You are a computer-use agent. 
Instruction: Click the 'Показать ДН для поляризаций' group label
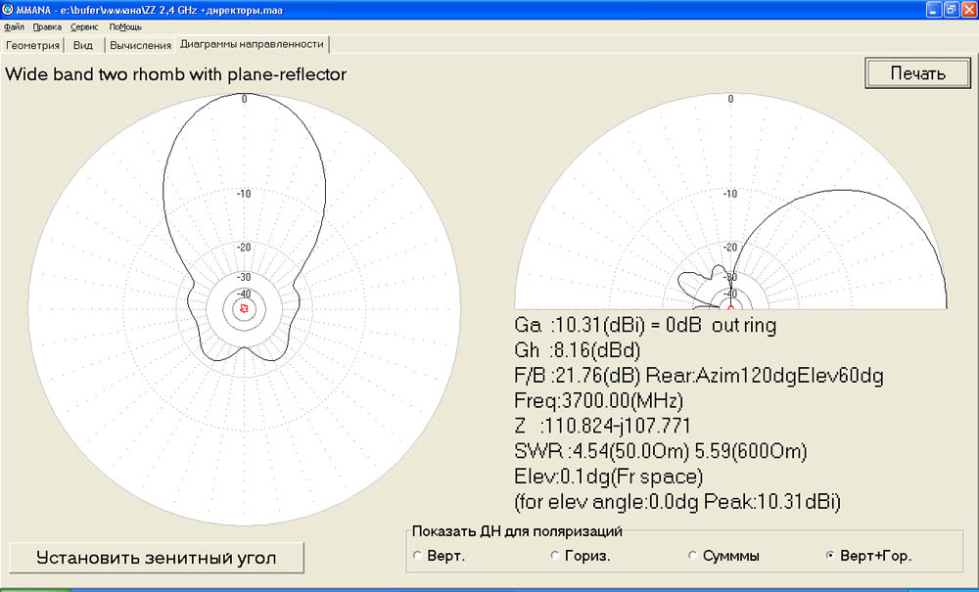pyautogui.click(x=517, y=531)
